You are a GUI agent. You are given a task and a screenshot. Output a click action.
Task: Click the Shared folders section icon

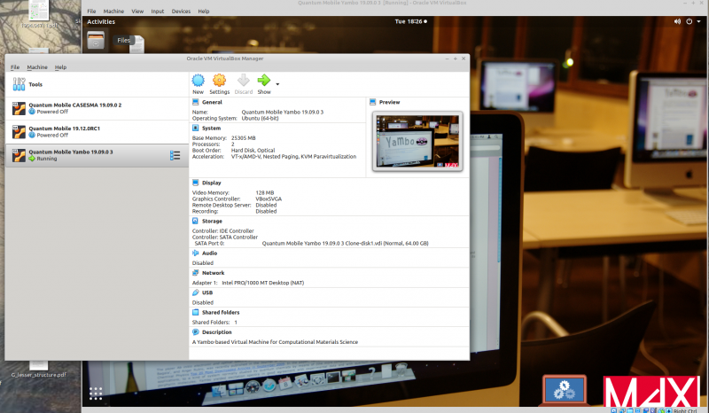coord(195,313)
